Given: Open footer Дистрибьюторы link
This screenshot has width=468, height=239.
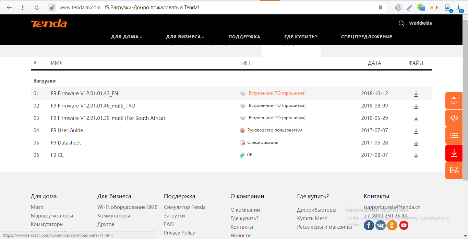Looking at the screenshot, I should [316, 210].
